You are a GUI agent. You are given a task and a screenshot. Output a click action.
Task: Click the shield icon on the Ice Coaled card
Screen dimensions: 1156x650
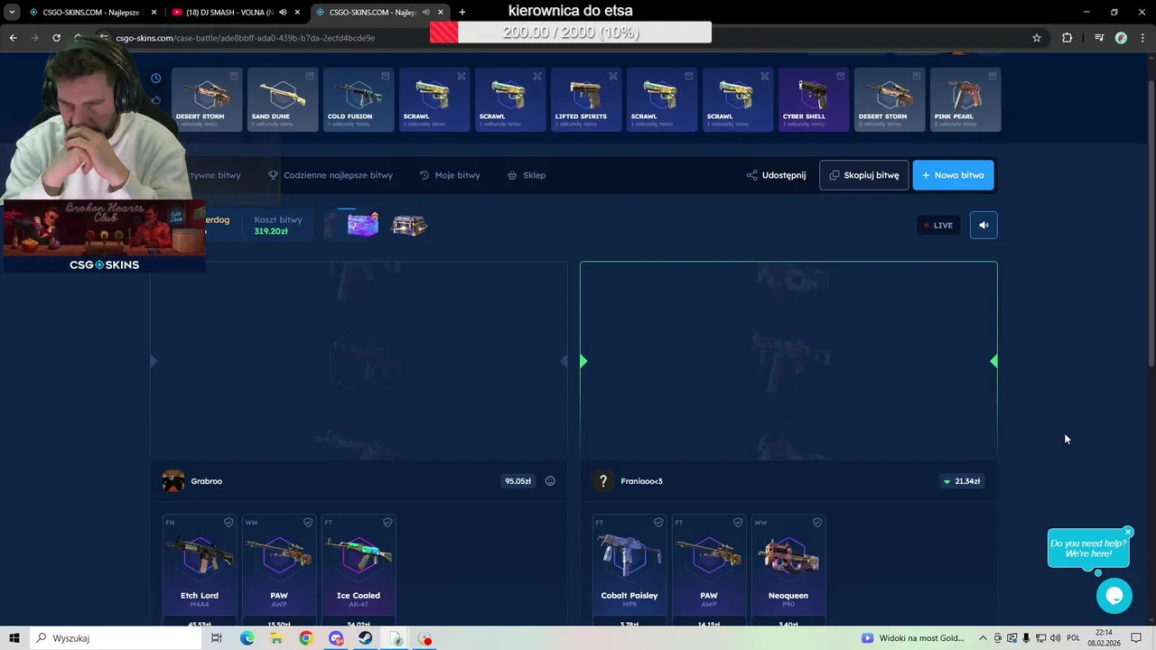[387, 522]
